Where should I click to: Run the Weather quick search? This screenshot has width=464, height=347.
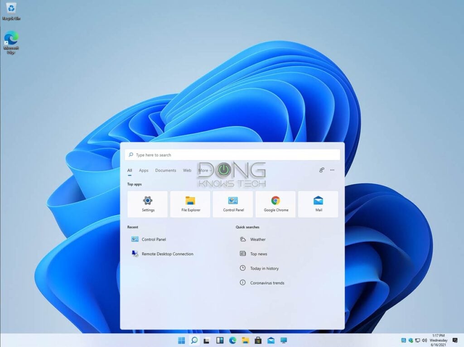(252, 239)
